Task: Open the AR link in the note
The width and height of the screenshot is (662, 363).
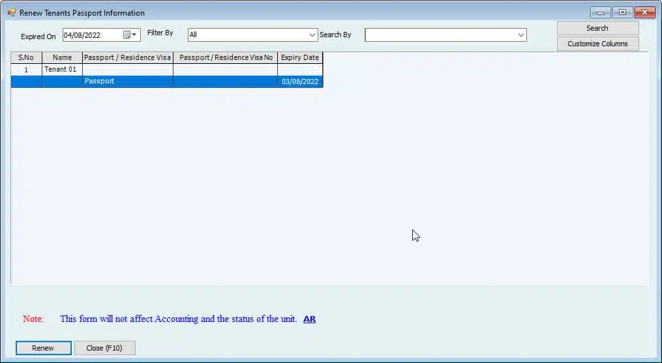Action: 309,319
